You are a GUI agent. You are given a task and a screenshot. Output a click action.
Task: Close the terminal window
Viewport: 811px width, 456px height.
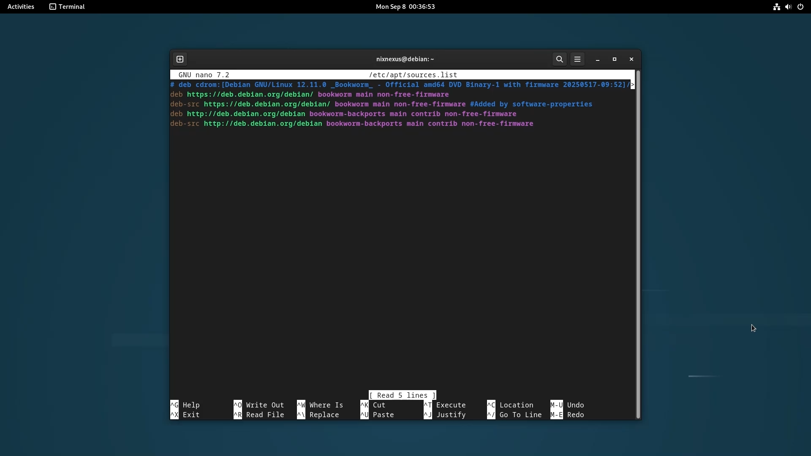631,59
